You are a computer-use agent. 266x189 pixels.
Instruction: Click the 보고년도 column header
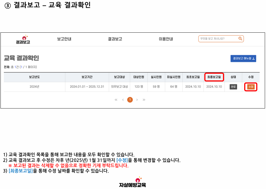pyautogui.click(x=34, y=77)
